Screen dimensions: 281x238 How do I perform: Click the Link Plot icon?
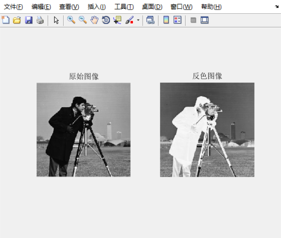point(150,20)
